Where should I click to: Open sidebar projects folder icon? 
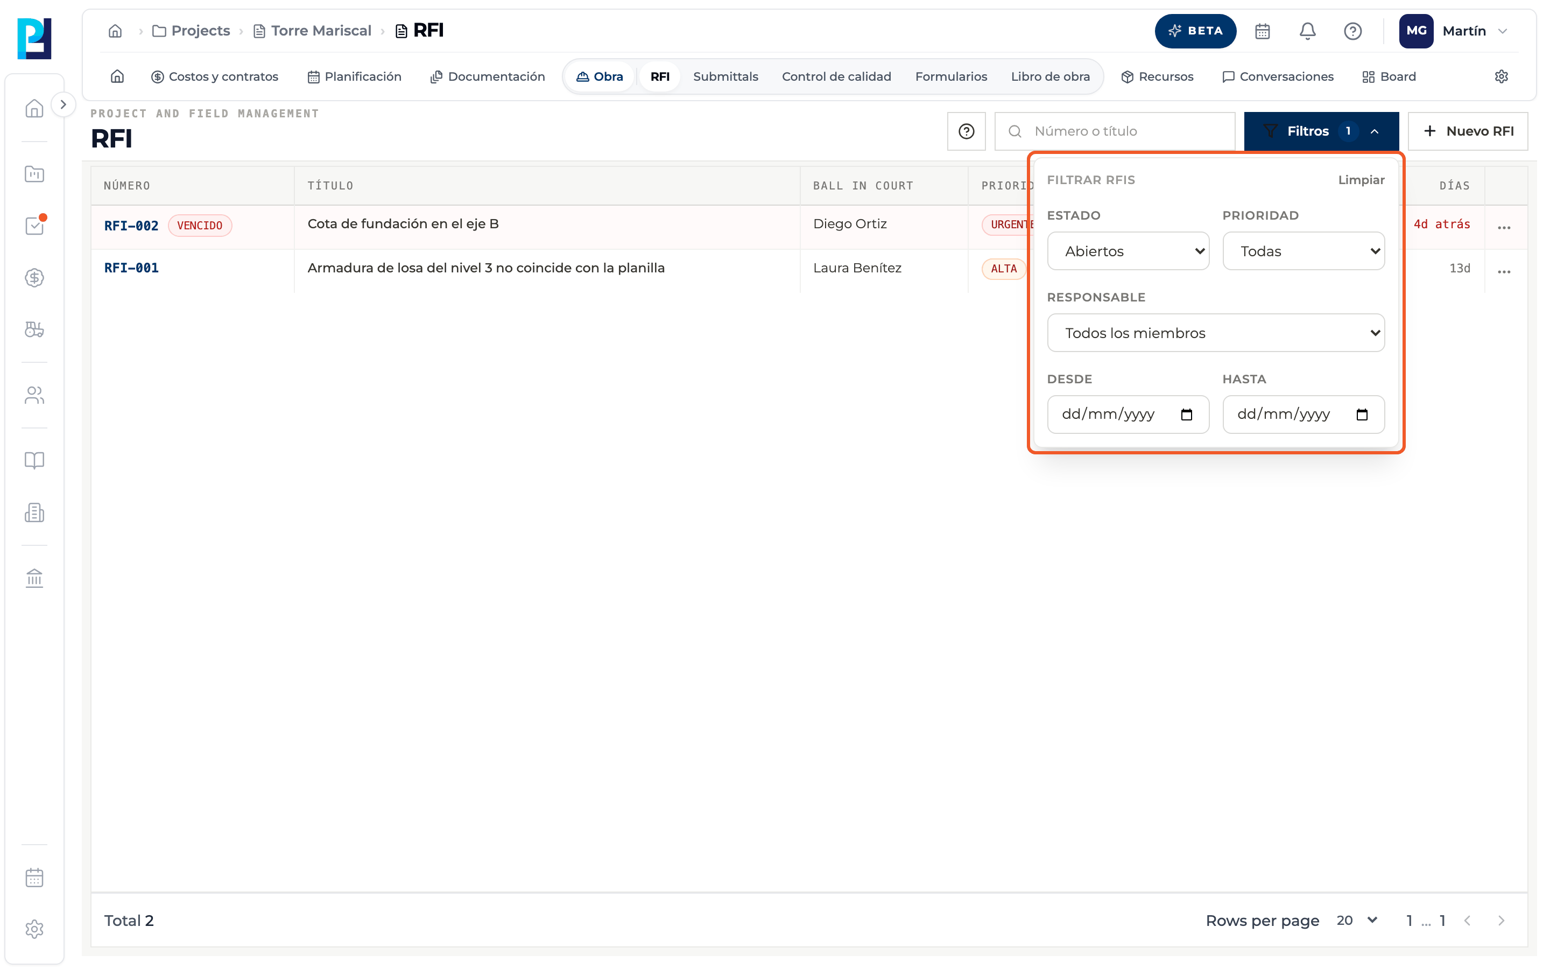coord(34,174)
